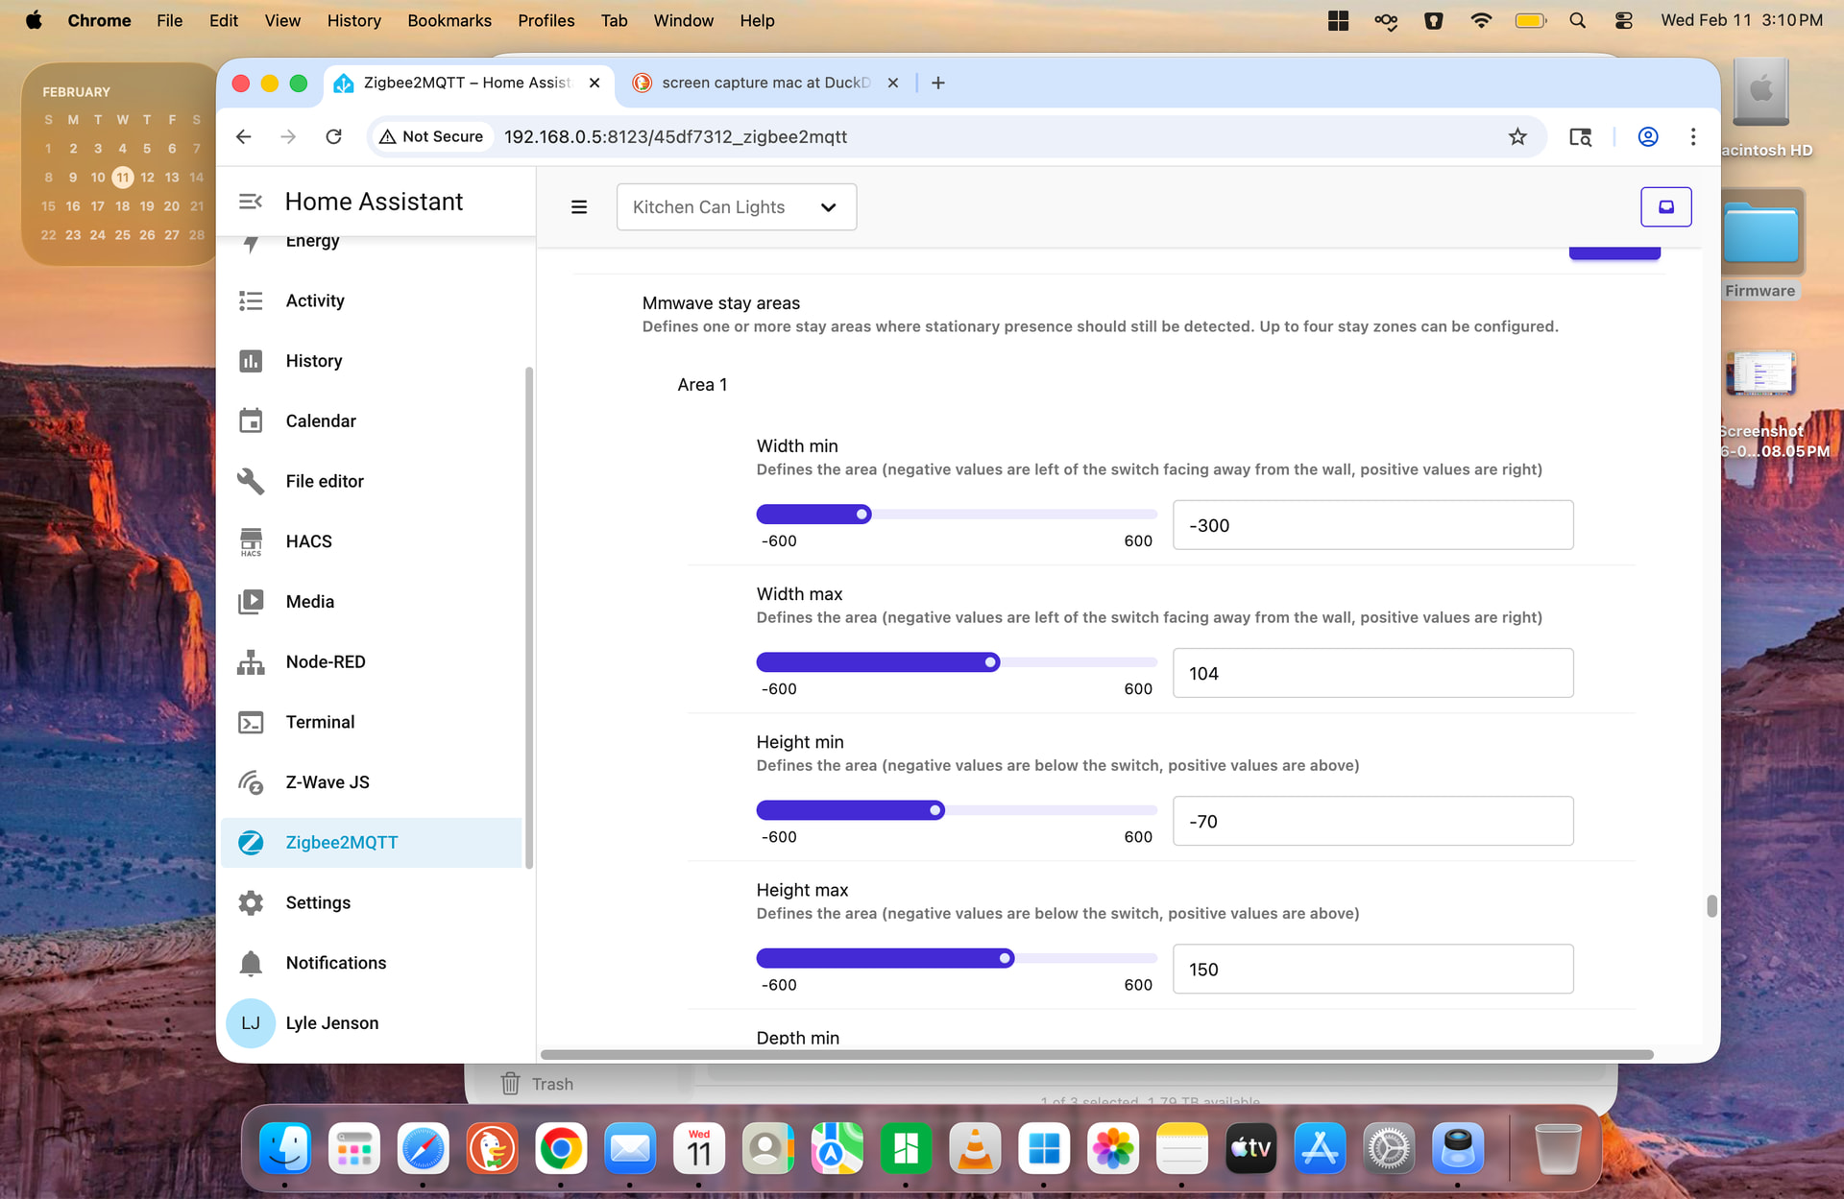Open the Notifications bell

click(251, 963)
